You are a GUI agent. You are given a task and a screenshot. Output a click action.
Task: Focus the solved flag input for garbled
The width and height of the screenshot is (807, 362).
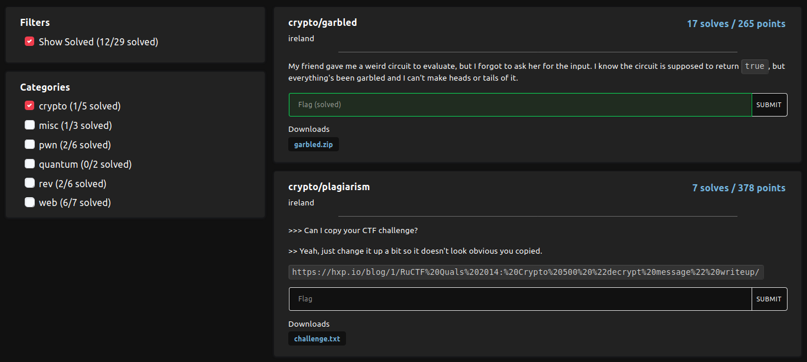pyautogui.click(x=521, y=105)
